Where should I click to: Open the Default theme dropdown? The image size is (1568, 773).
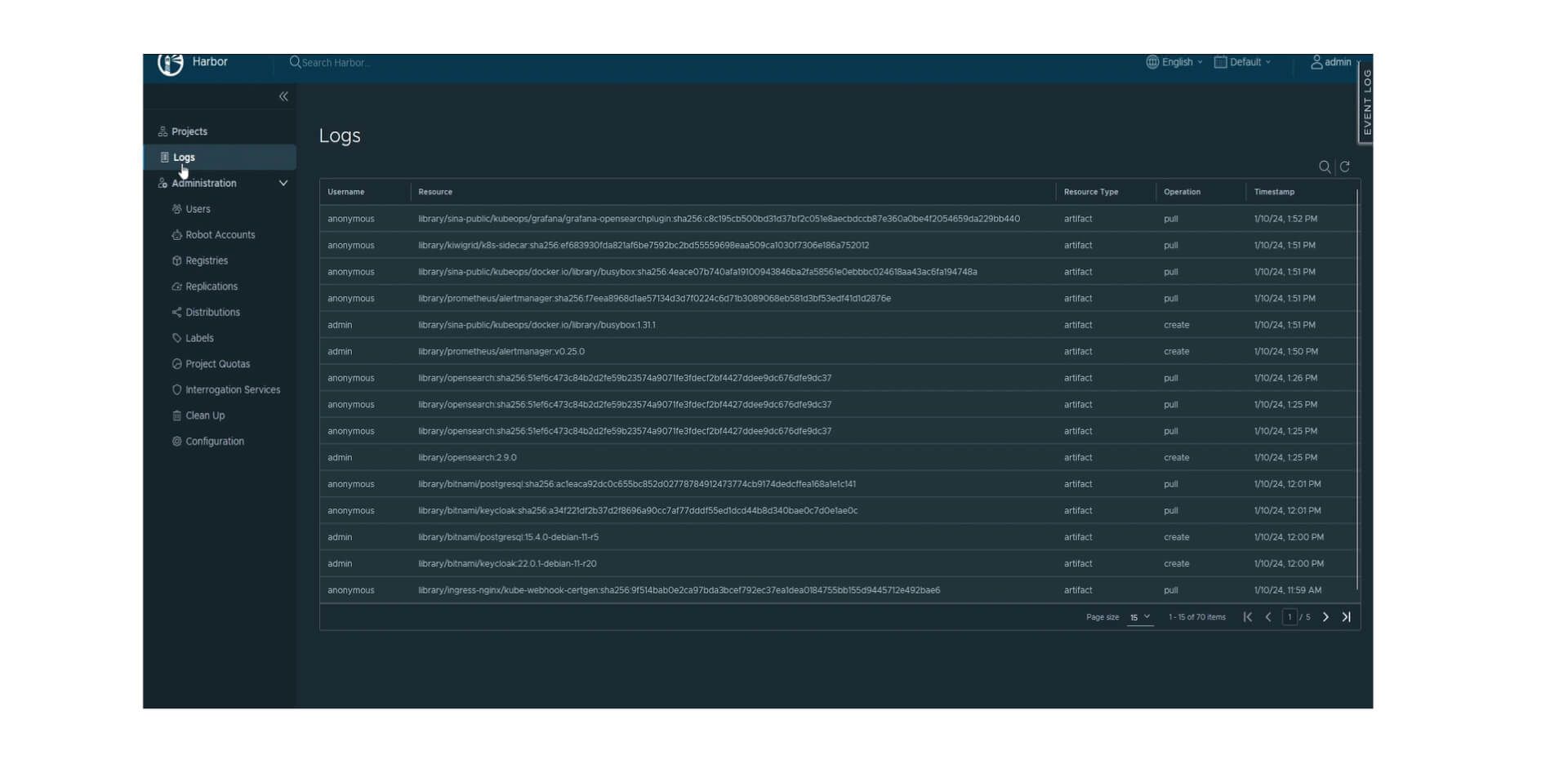(x=1242, y=63)
